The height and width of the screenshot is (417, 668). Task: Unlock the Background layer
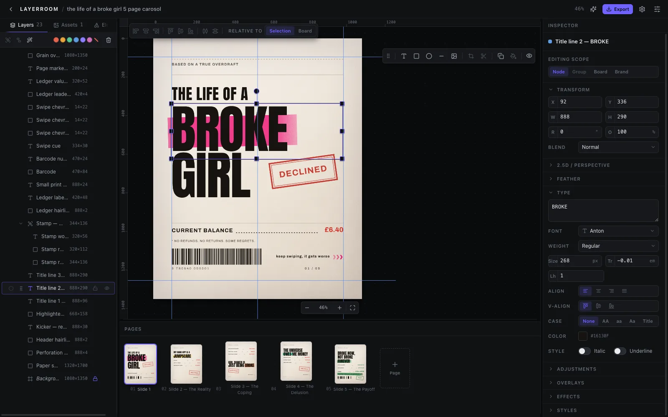coord(95,379)
